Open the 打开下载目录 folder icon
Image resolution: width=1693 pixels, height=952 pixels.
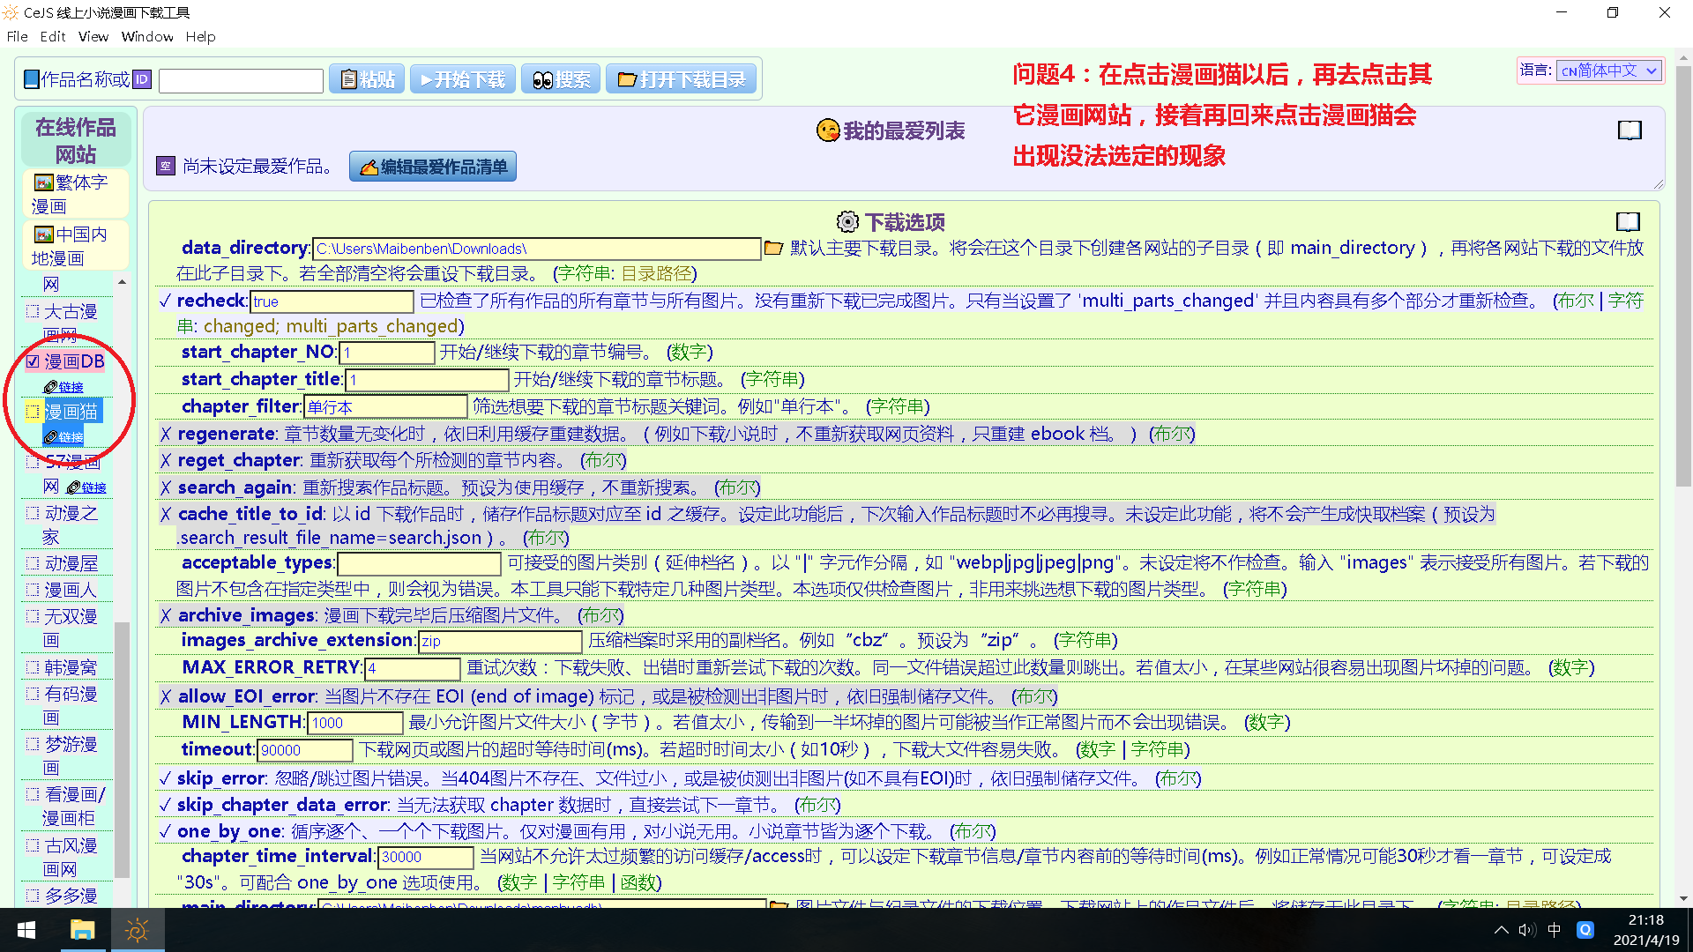click(x=627, y=78)
